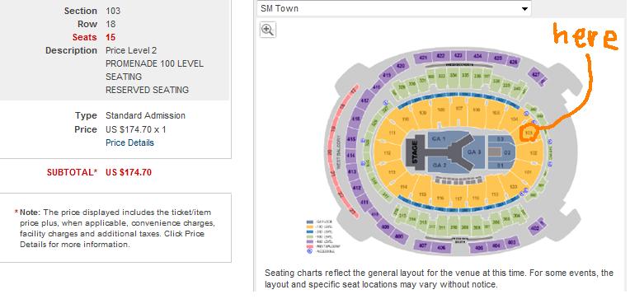The width and height of the screenshot is (630, 299).
Task: Select the STAGE block on the seating map
Action: coord(414,150)
